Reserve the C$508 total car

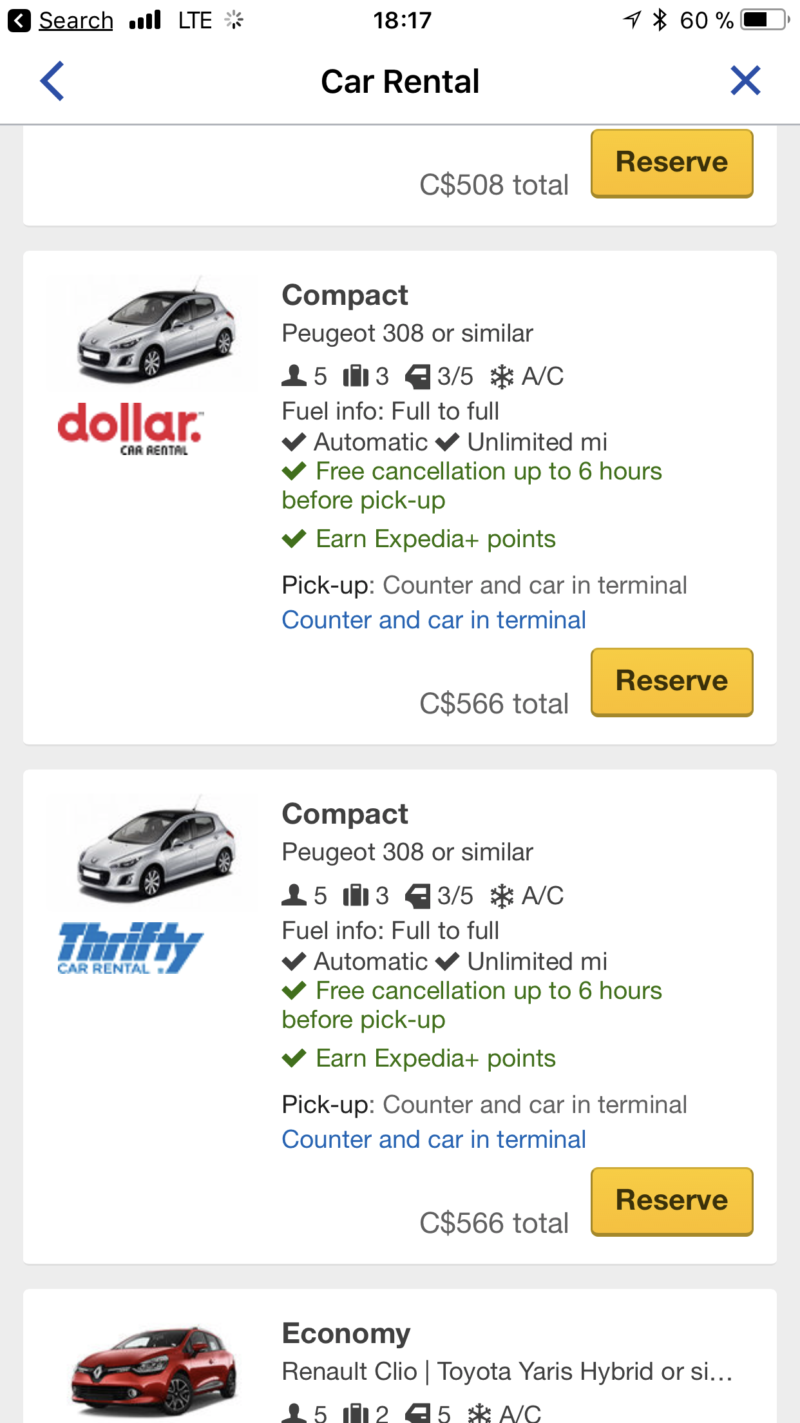pyautogui.click(x=672, y=163)
